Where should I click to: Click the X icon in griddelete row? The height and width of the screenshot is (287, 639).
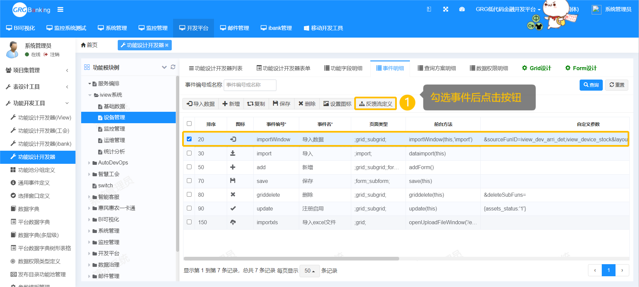coord(233,194)
